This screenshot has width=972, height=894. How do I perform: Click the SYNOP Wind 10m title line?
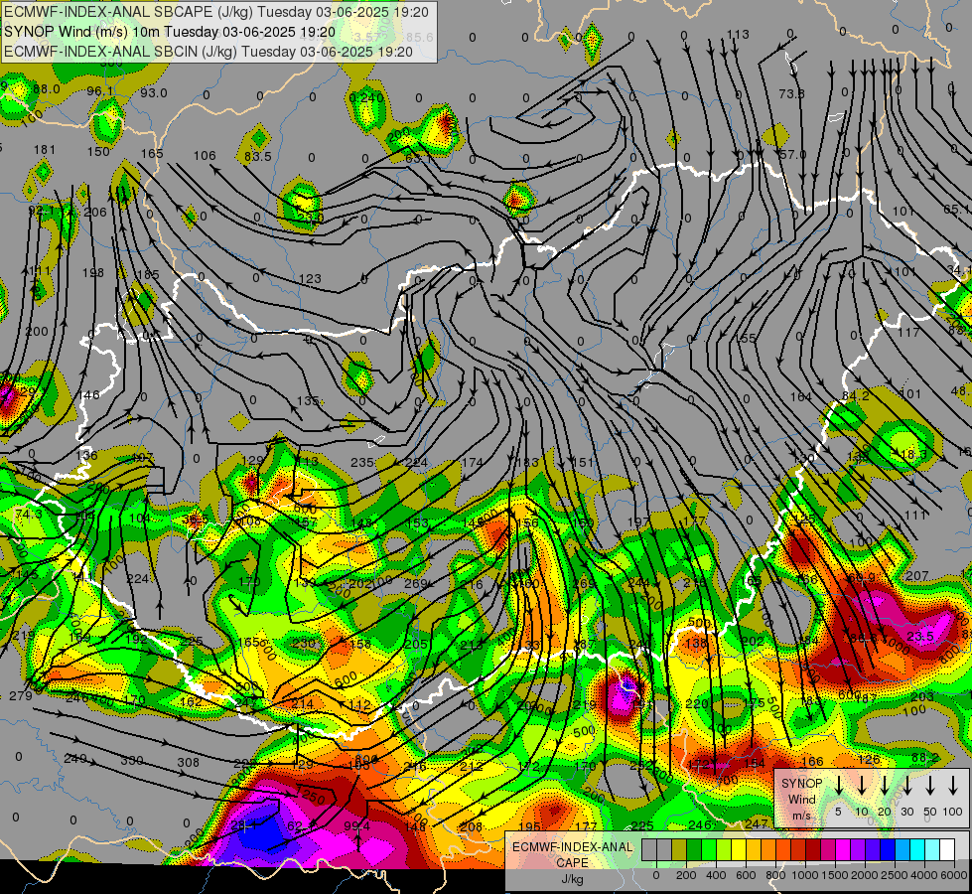[x=170, y=32]
